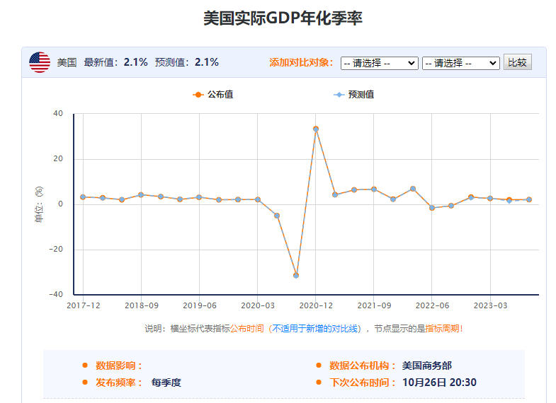Image resolution: width=556 pixels, height=403 pixels.
Task: Click the data point above 2018-09
Action: click(141, 194)
